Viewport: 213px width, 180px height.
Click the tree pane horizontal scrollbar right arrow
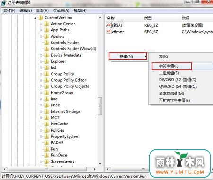pos(95,169)
